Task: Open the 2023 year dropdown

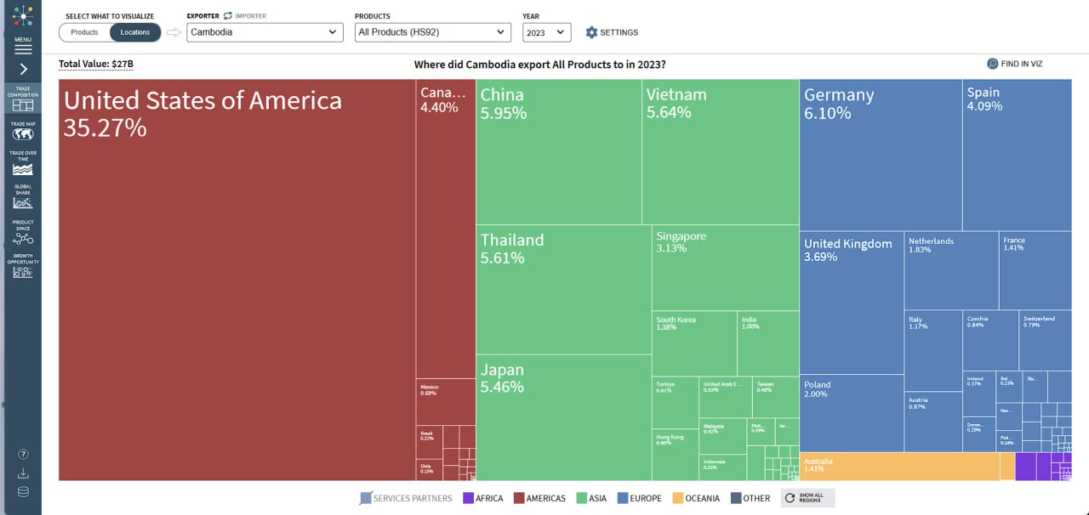Action: pyautogui.click(x=546, y=32)
